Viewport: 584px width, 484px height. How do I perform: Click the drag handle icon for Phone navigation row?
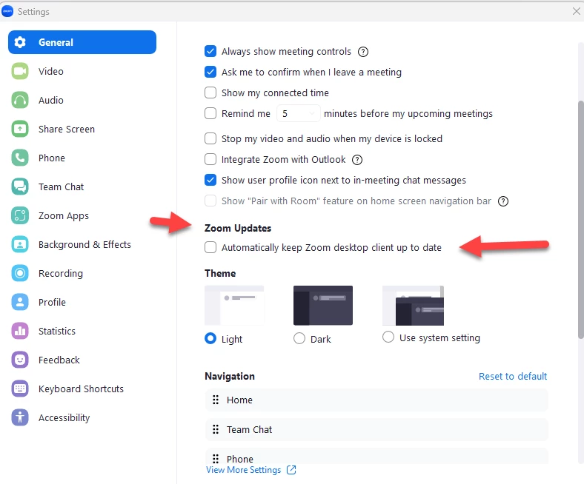216,459
